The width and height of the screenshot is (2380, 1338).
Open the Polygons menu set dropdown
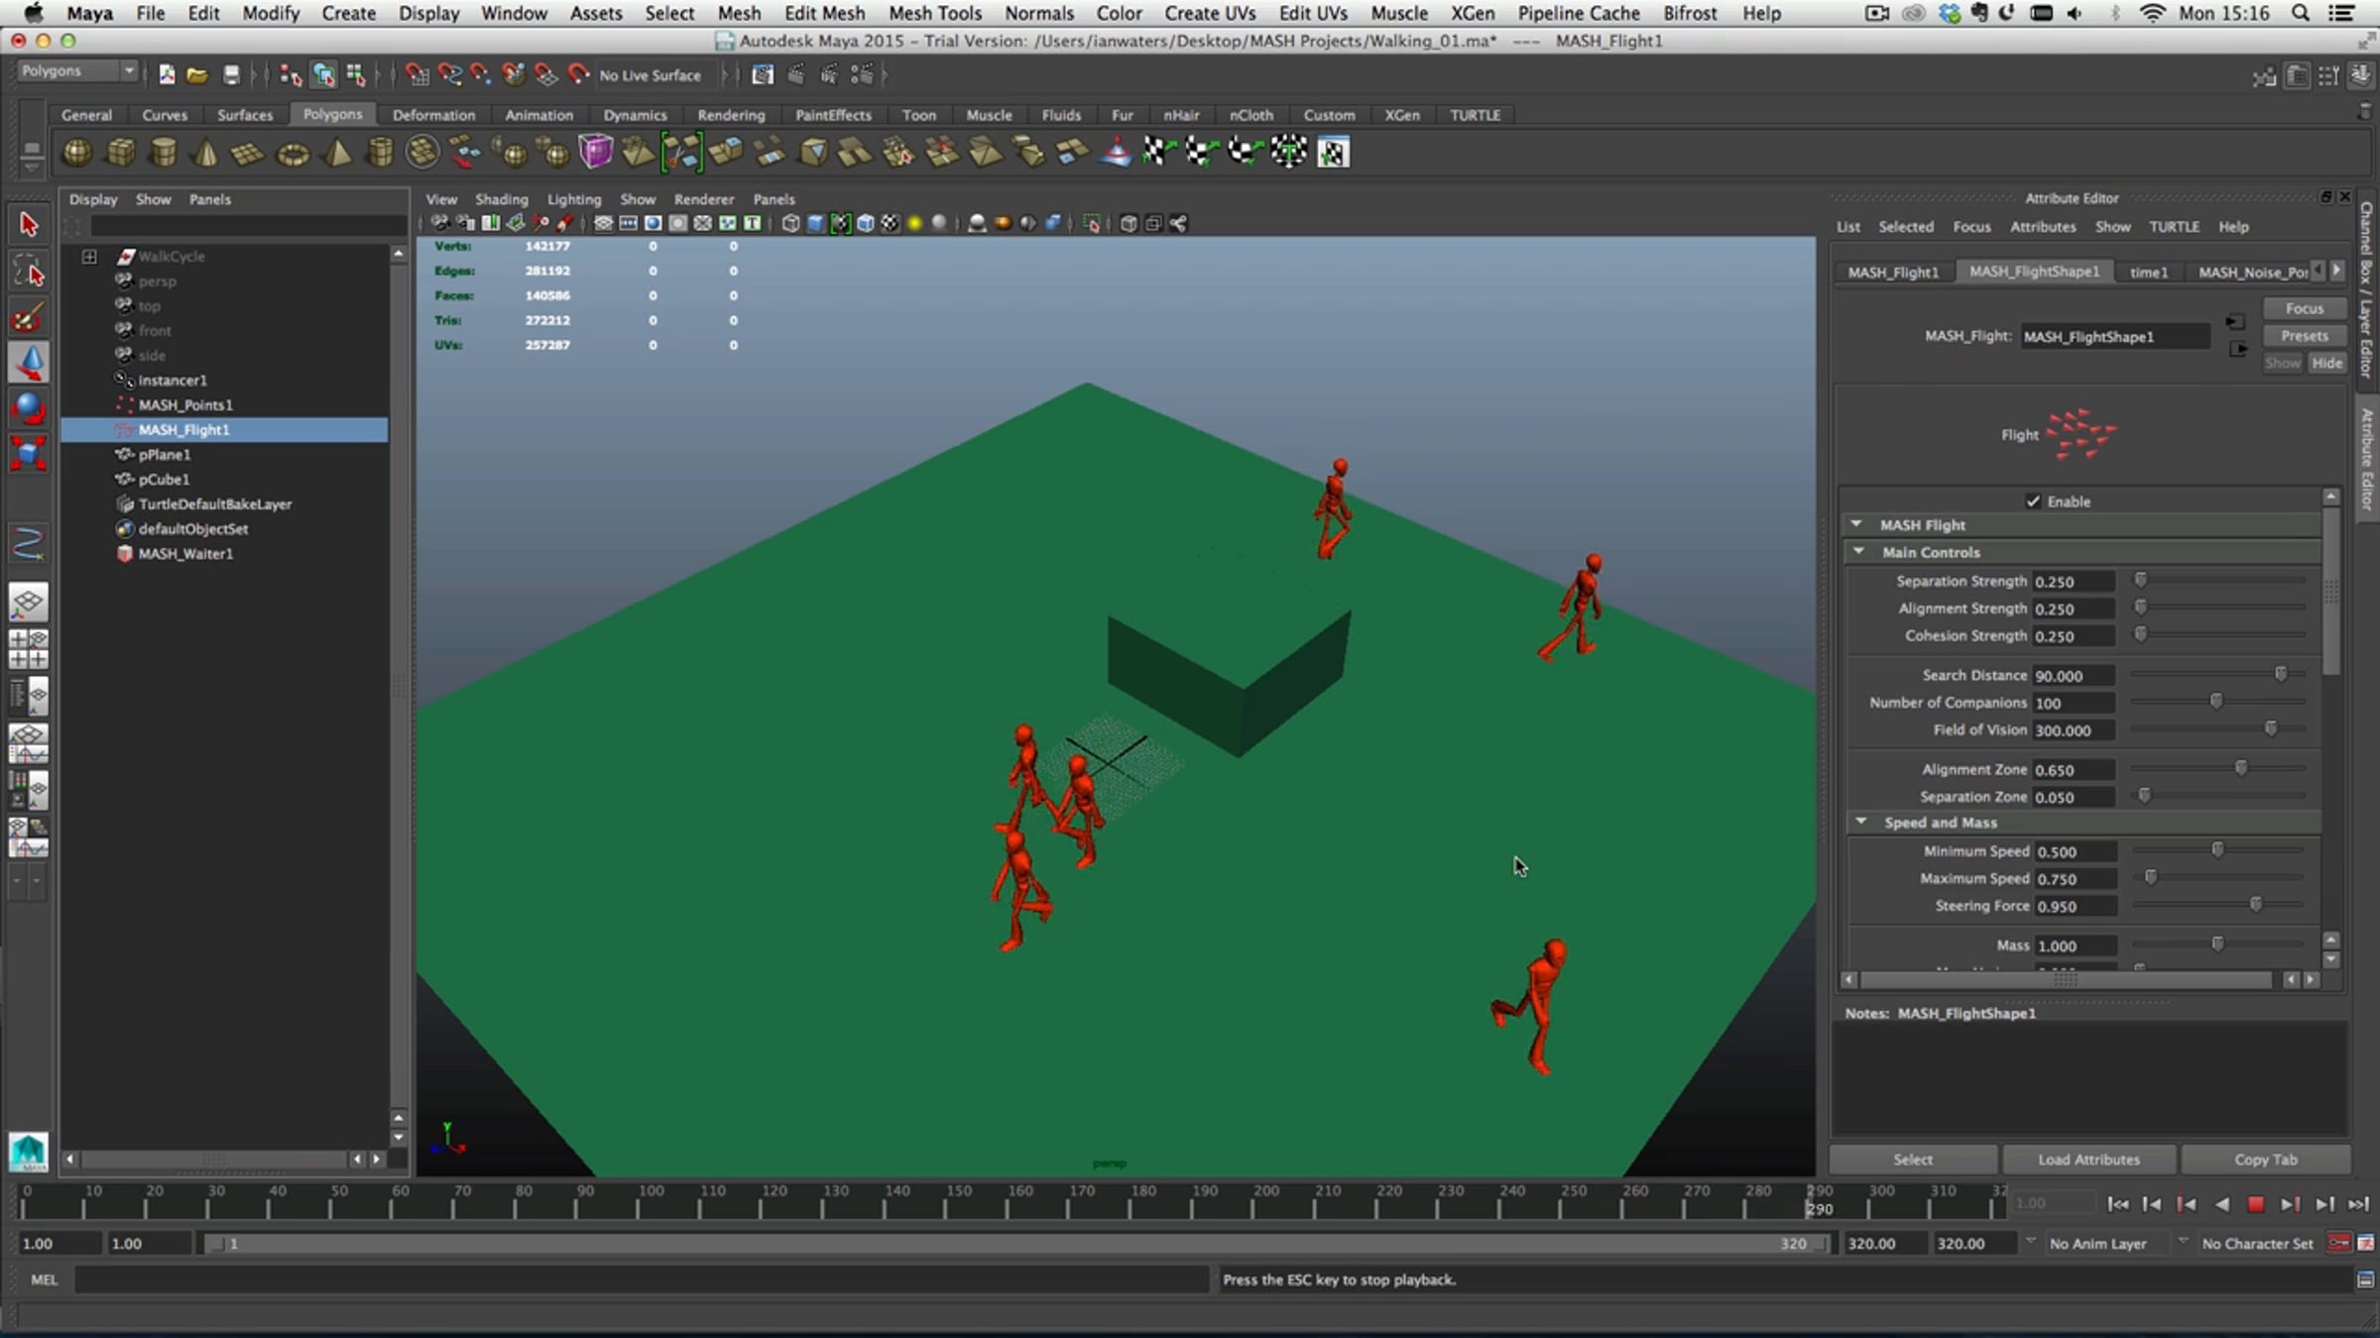pyautogui.click(x=77, y=71)
